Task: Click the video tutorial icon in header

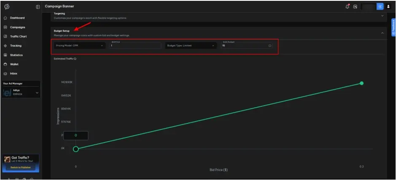Action: pyautogui.click(x=355, y=7)
